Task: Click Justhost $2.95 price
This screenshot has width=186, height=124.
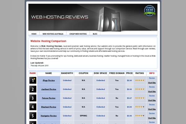Action: coord(129,89)
